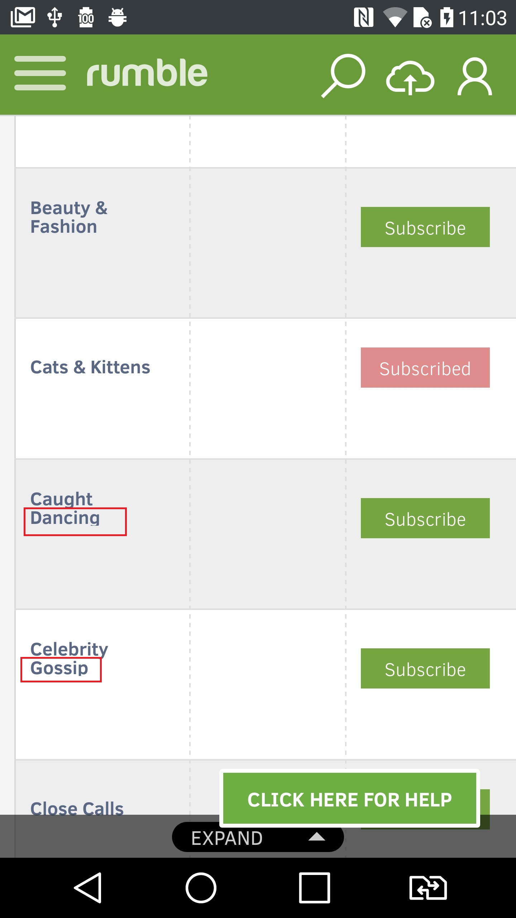Subscribe to the Caught Dancing category

[425, 519]
